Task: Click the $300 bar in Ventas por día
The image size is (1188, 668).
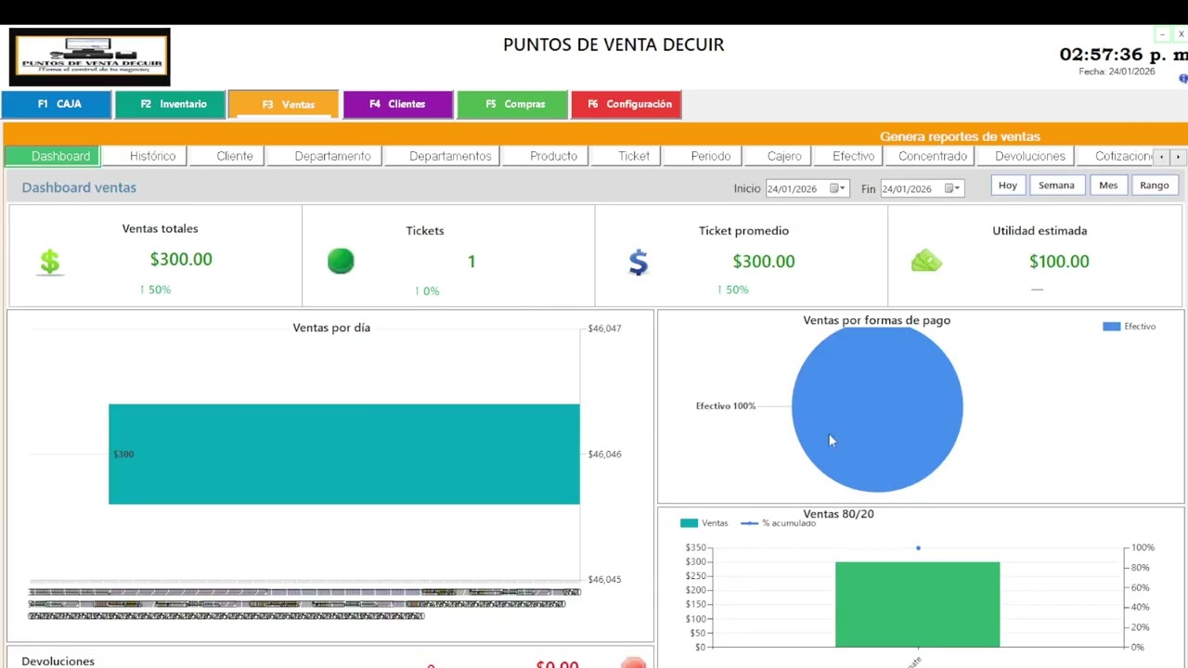Action: click(344, 454)
